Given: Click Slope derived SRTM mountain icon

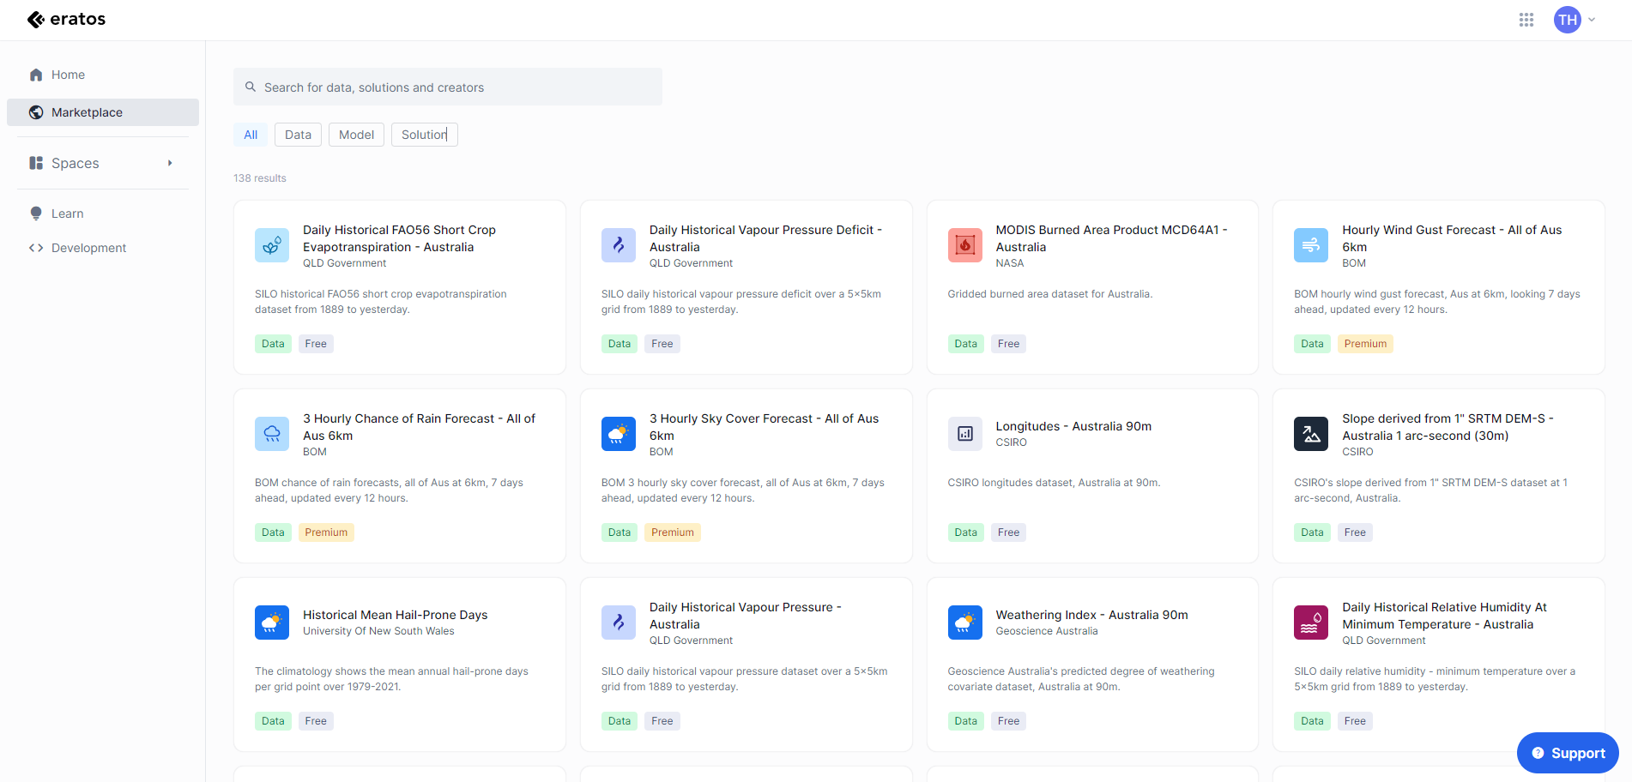Looking at the screenshot, I should click(1311, 434).
